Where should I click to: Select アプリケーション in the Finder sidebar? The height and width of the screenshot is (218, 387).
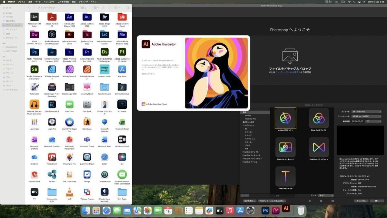[x=12, y=25]
